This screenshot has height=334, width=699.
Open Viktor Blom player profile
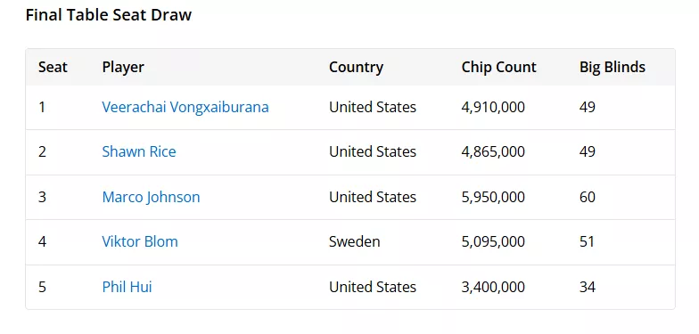(140, 242)
